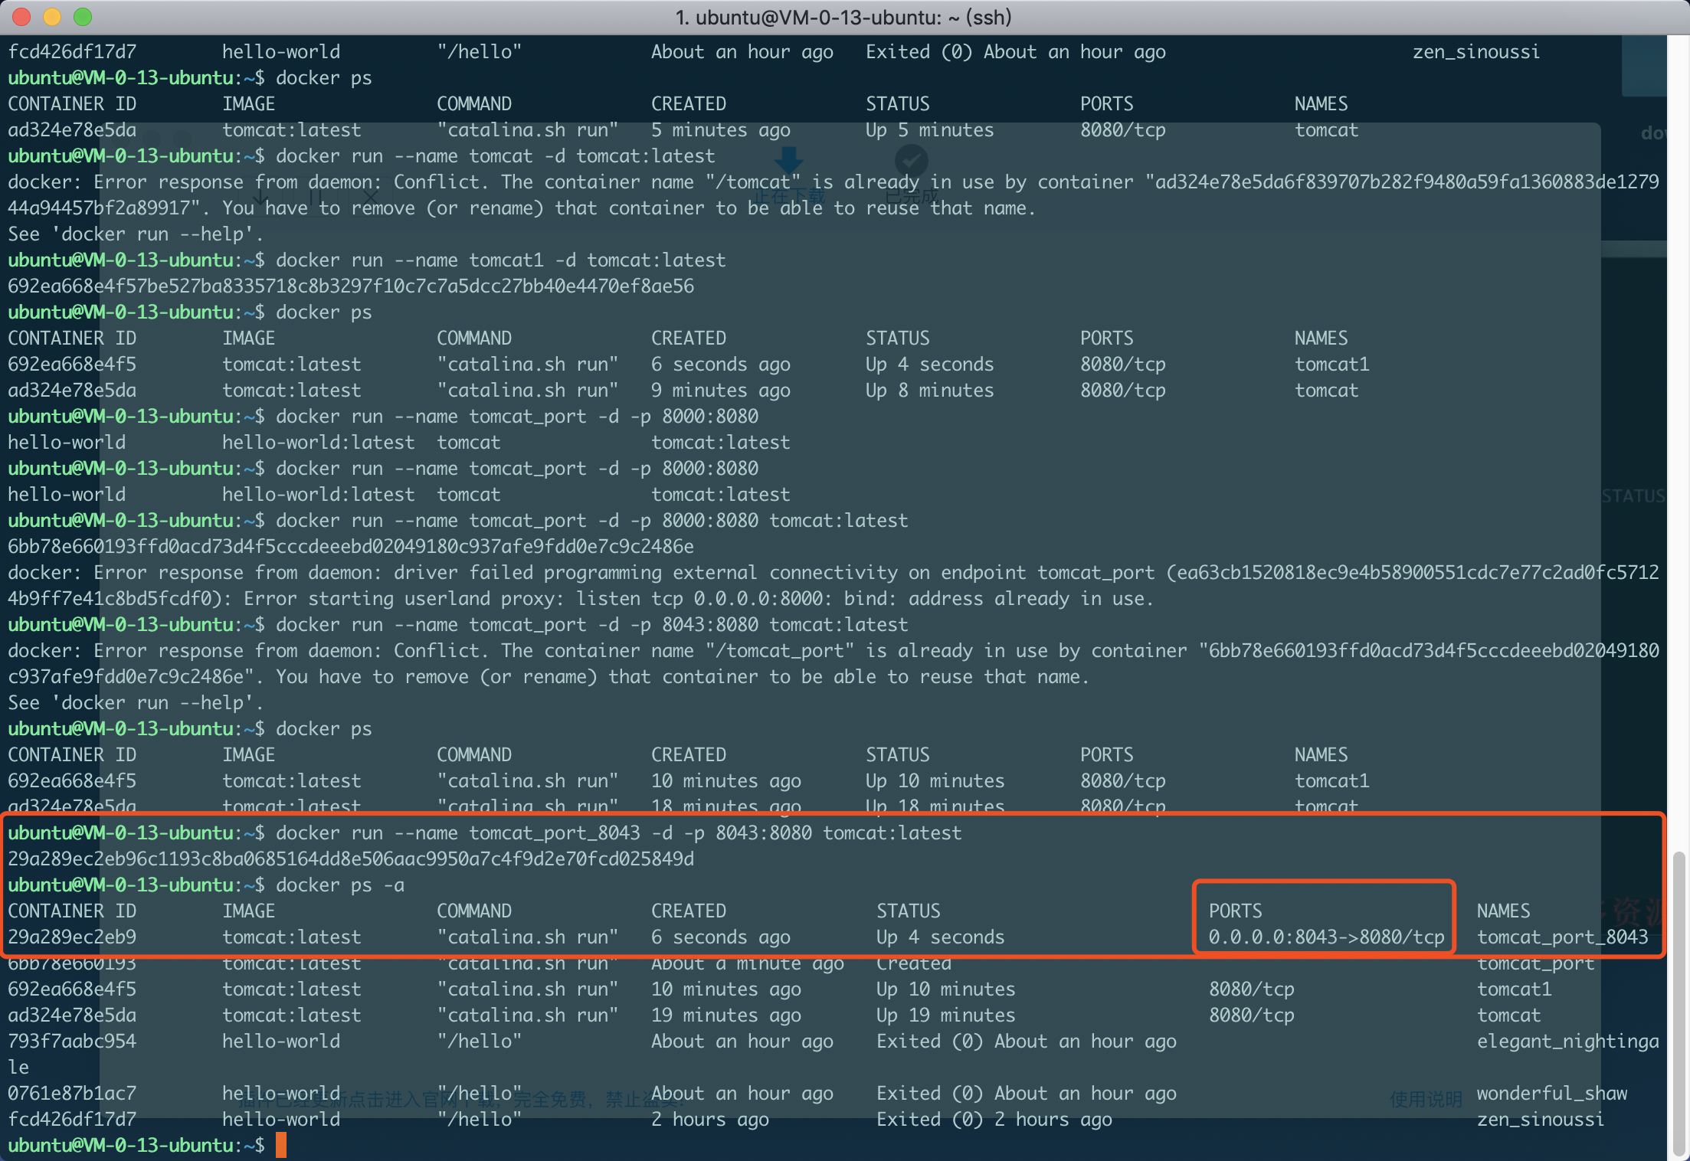This screenshot has width=1690, height=1161.
Task: Click container ID '0761e87b1ac7'
Action: coord(72,1094)
